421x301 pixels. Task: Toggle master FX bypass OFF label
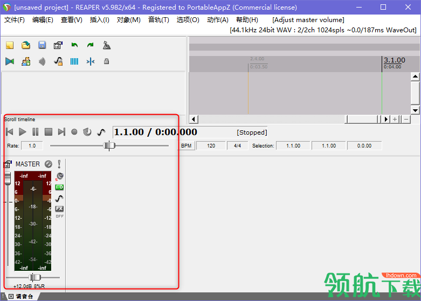[x=60, y=216]
